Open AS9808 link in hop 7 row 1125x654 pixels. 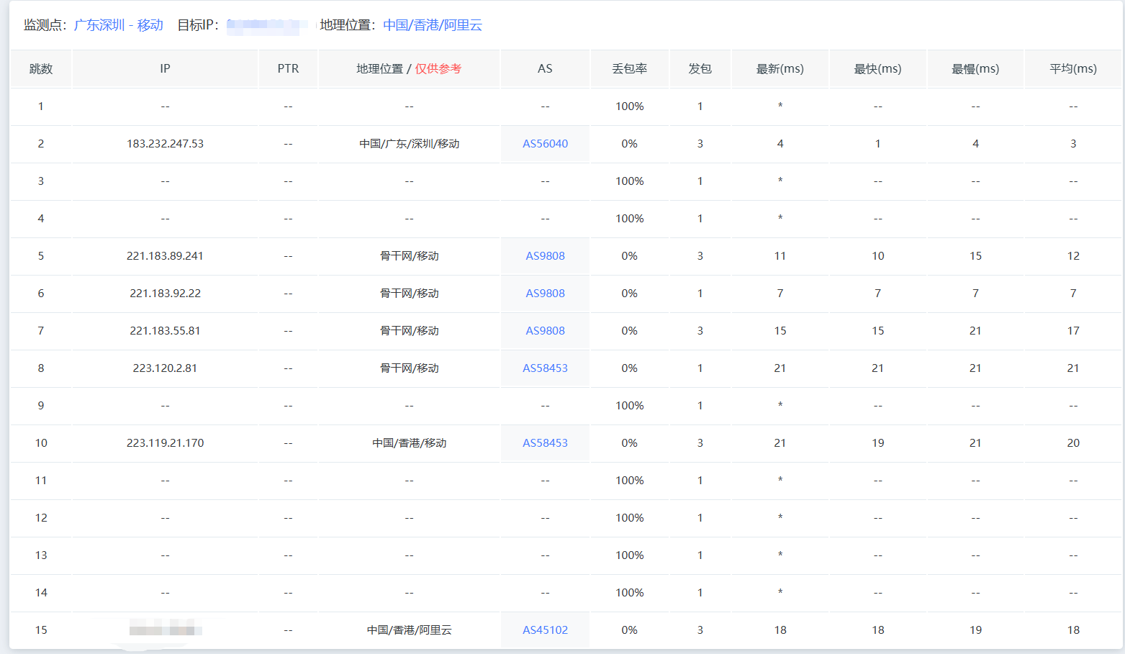[x=545, y=331]
